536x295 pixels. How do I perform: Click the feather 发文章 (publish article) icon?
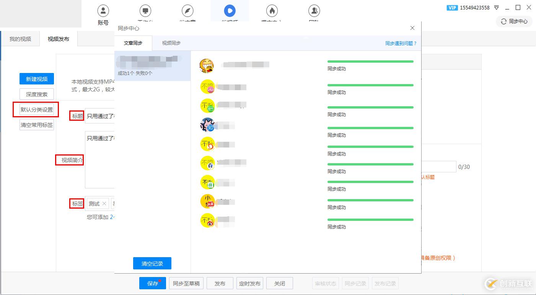[187, 10]
